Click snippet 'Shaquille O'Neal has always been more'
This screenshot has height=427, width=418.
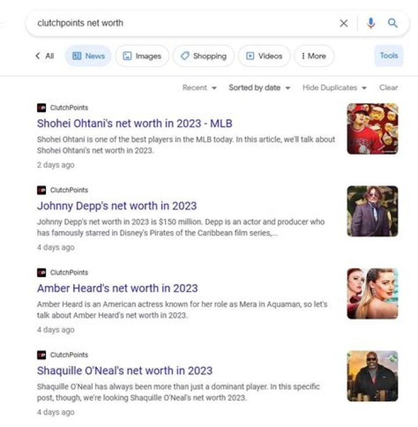(x=178, y=392)
